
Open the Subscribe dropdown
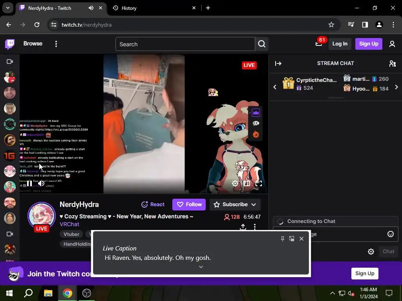pos(235,205)
